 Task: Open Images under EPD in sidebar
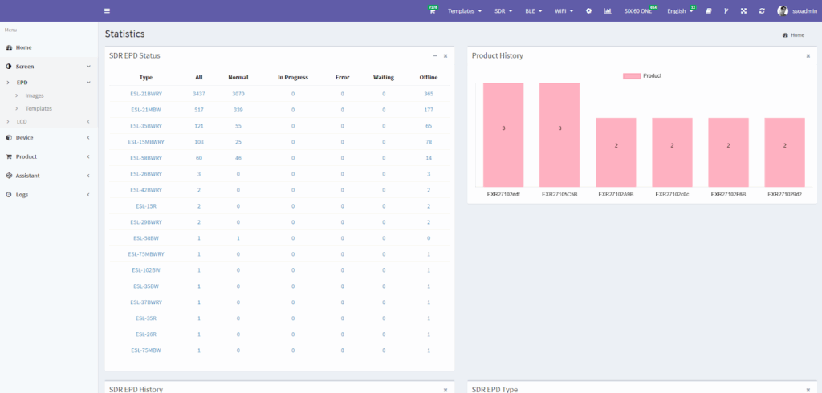point(35,95)
